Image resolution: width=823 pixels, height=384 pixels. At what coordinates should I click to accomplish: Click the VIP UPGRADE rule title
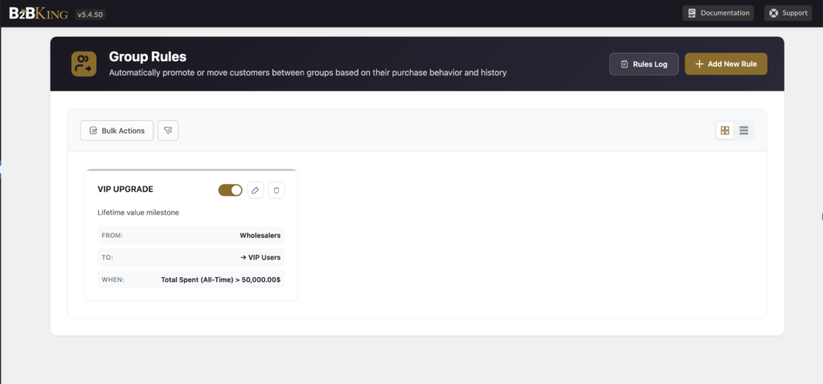(125, 190)
